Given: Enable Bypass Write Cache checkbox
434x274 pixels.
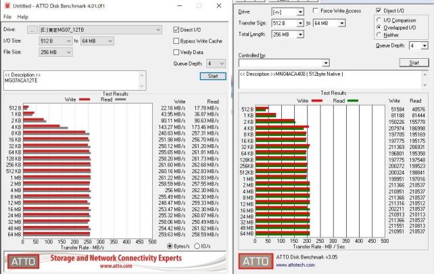Looking at the screenshot, I should click(176, 41).
